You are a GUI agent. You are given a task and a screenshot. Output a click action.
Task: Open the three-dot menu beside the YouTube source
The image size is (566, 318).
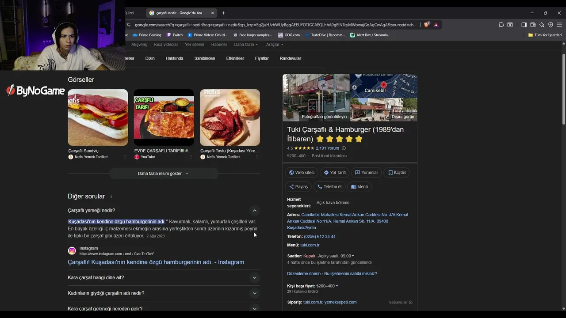[x=191, y=157]
